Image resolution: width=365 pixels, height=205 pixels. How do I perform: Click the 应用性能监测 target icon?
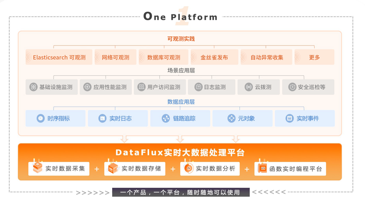pos(87,87)
